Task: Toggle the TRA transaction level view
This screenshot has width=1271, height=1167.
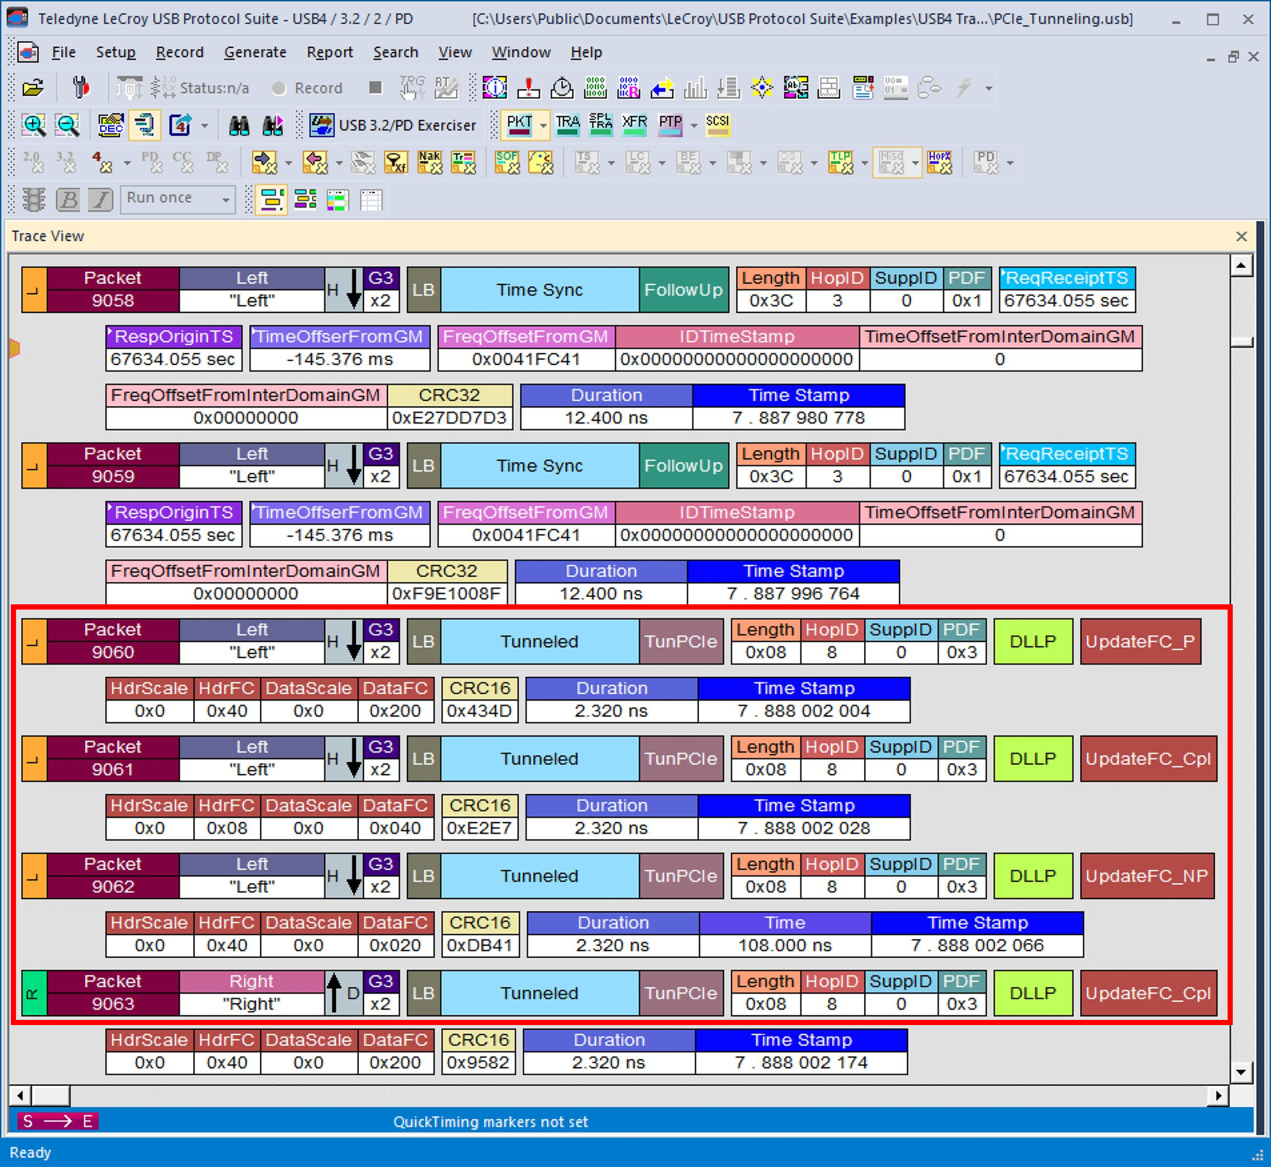Action: (x=567, y=125)
